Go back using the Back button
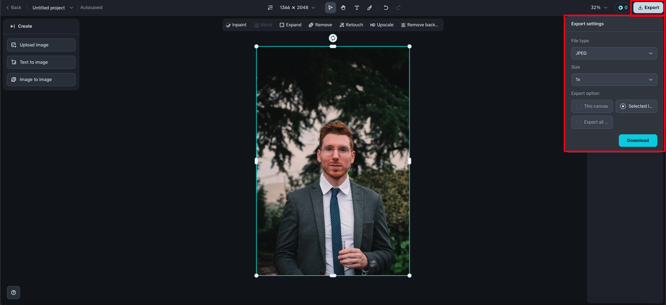Viewport: 666px width, 305px height. coord(14,8)
